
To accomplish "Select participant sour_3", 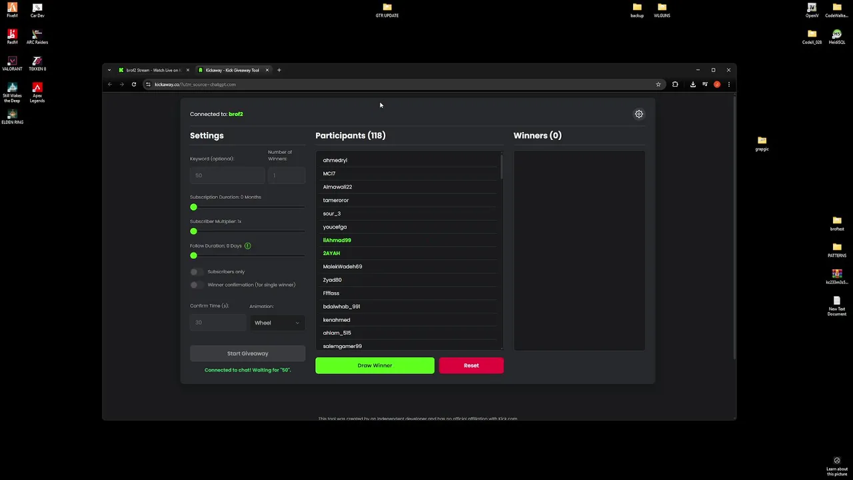I will point(332,214).
